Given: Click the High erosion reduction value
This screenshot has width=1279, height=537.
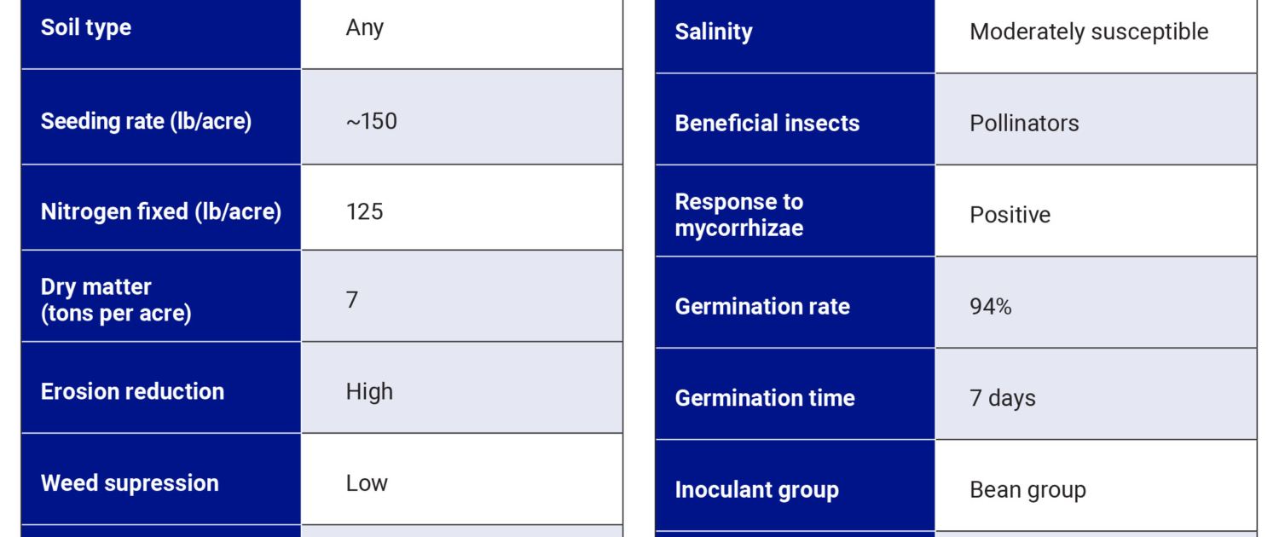Looking at the screenshot, I should pos(369,391).
